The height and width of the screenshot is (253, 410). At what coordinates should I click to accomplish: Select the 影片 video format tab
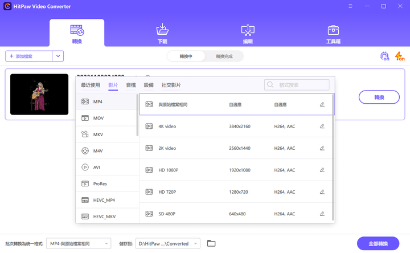point(113,85)
